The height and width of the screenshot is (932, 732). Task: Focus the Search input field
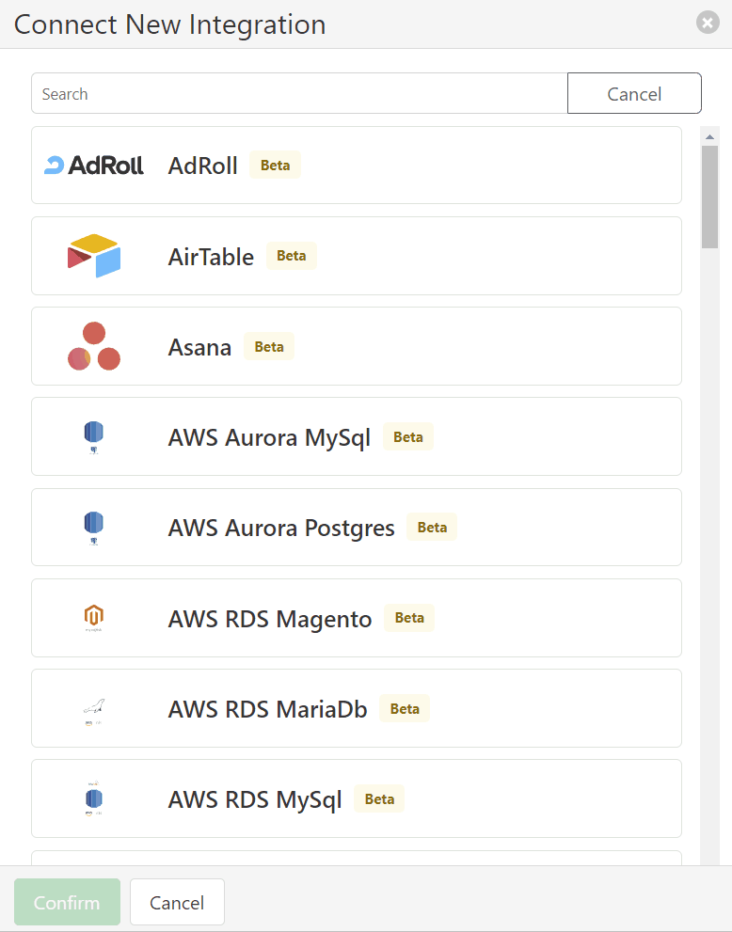(x=300, y=93)
